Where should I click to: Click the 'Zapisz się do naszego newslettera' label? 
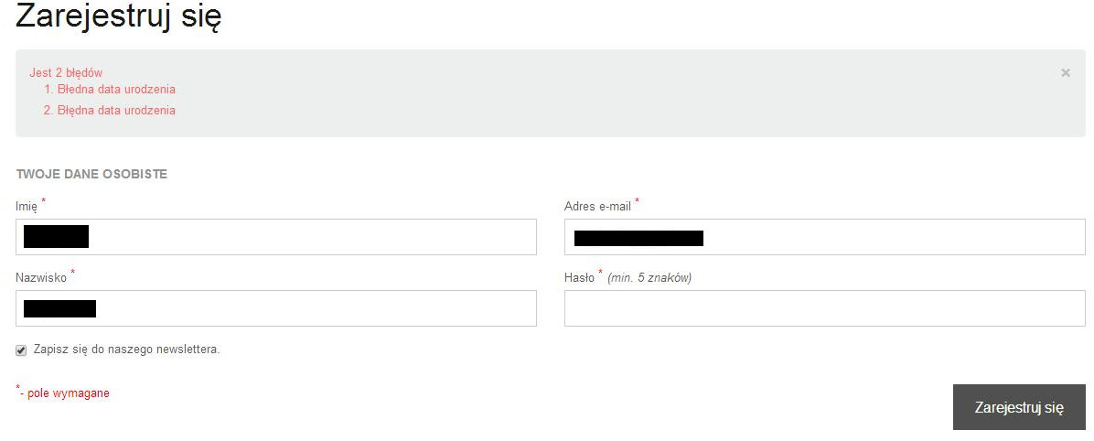(x=126, y=350)
